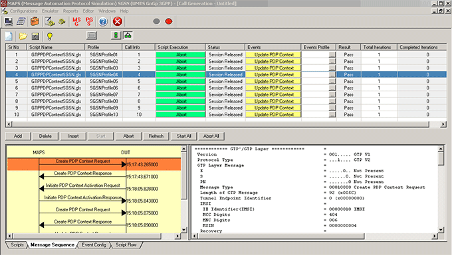Open Events Profile browse button for row 1
This screenshot has width=452, height=255.
[x=332, y=54]
